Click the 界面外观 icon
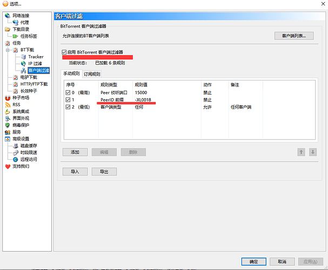Viewport: 328px width, 270px height. coord(8,118)
